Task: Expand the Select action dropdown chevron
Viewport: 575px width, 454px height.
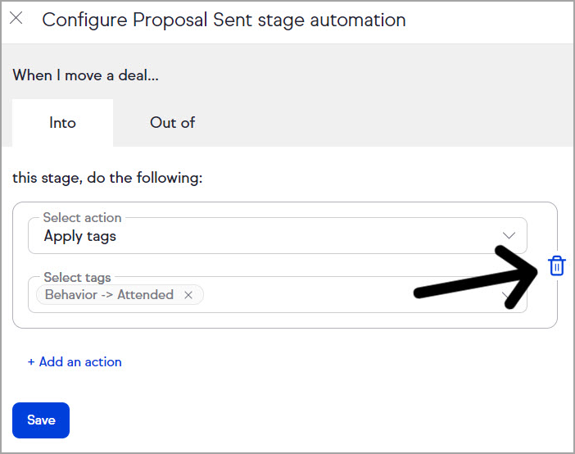Action: pyautogui.click(x=509, y=236)
